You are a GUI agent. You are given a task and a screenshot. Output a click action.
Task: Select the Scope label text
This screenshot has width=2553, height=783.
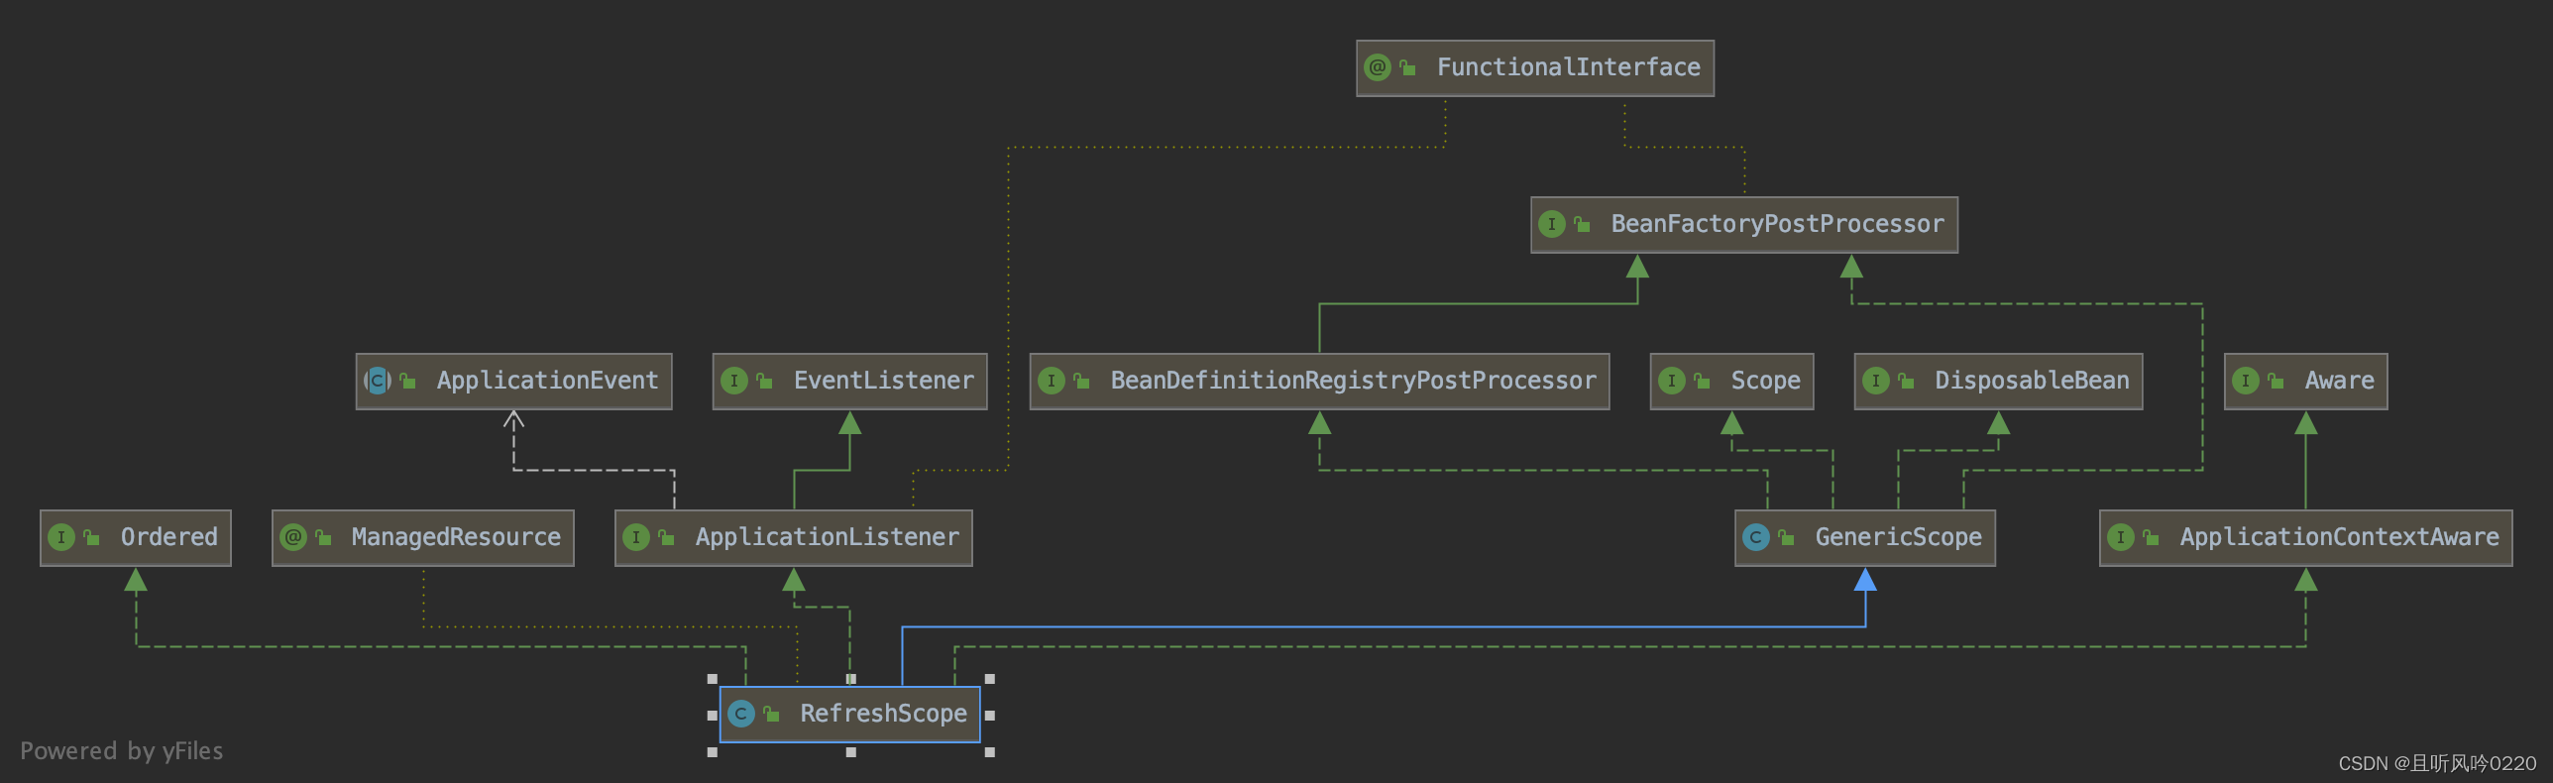click(x=1766, y=381)
